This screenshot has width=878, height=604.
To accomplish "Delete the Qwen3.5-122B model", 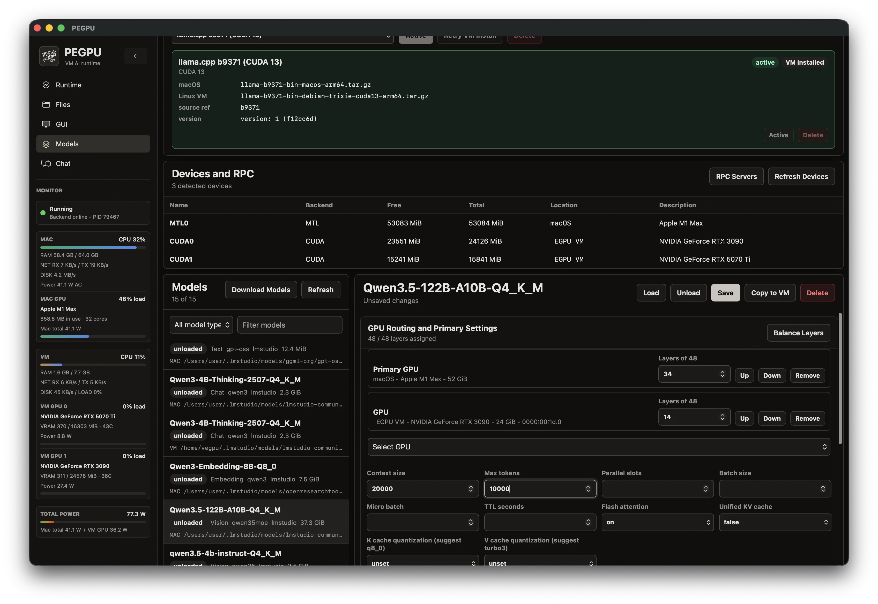I will coord(817,292).
